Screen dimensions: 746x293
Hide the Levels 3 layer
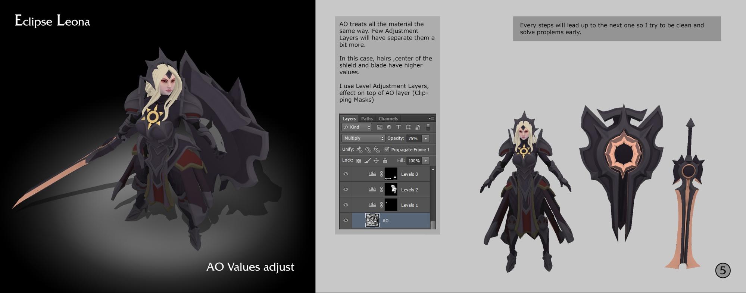click(346, 174)
